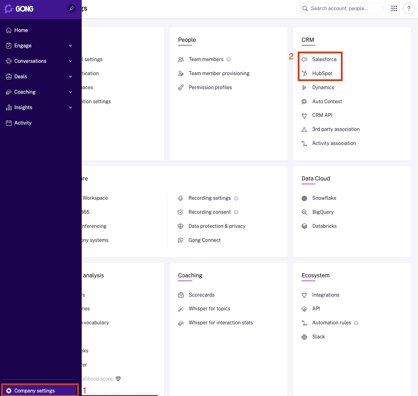
Task: Click the Dynamics icon
Action: click(x=304, y=87)
